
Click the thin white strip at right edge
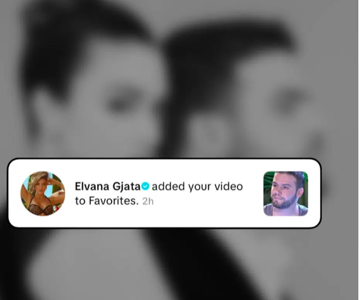coord(359,150)
